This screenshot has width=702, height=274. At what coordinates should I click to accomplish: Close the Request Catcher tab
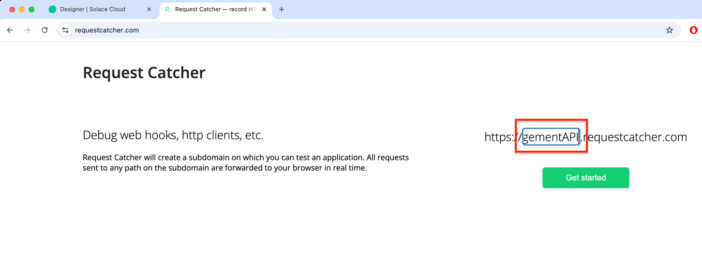click(264, 9)
